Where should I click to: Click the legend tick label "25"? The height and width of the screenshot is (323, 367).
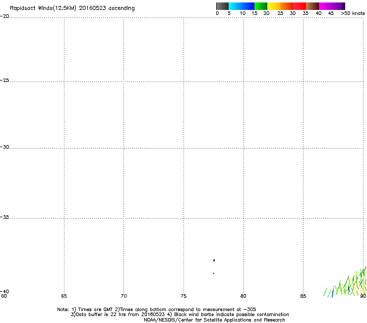(280, 13)
